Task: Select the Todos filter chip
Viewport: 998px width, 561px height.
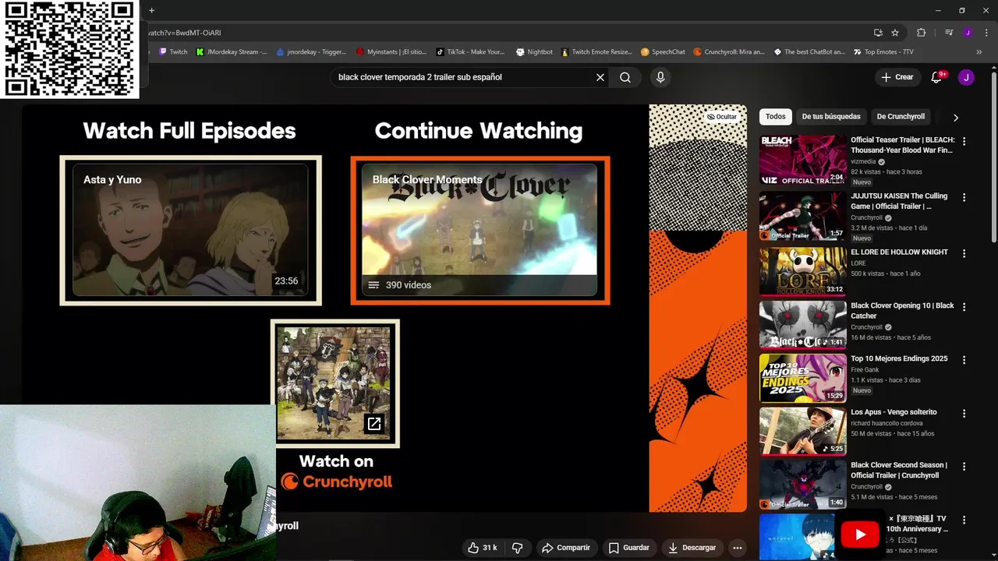Action: (x=776, y=117)
